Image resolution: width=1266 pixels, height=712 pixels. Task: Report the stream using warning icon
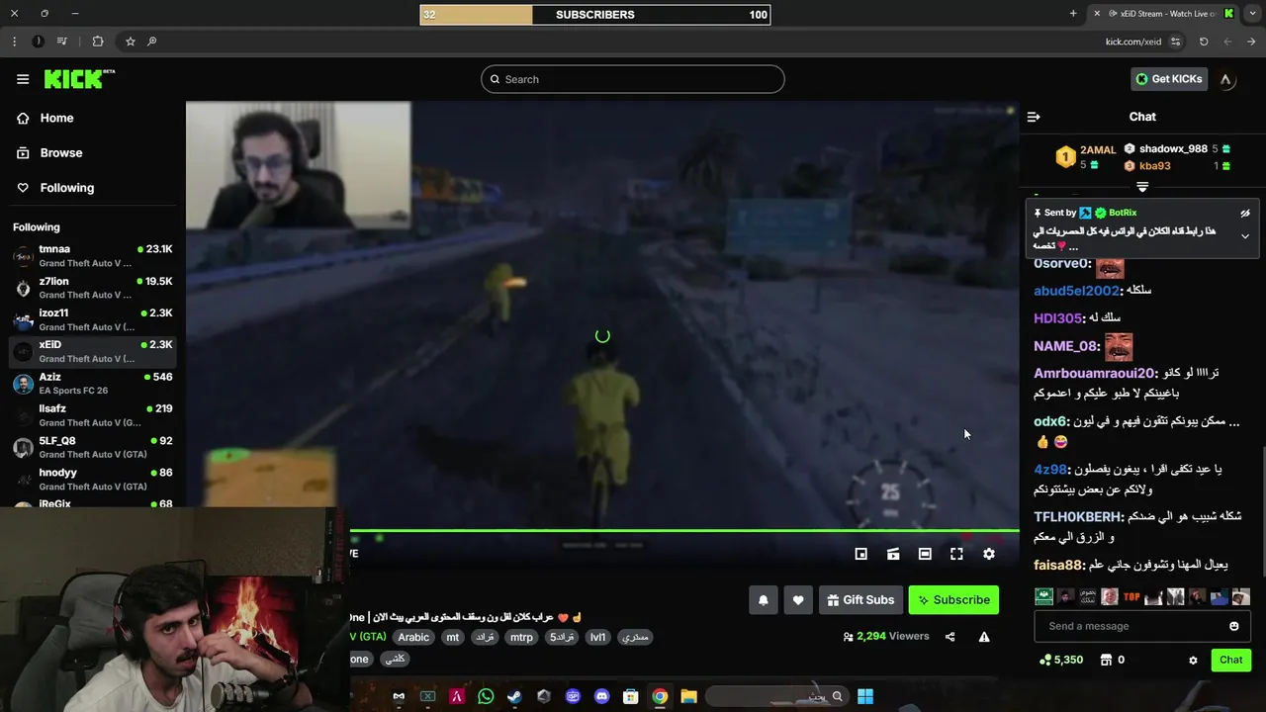(x=984, y=637)
